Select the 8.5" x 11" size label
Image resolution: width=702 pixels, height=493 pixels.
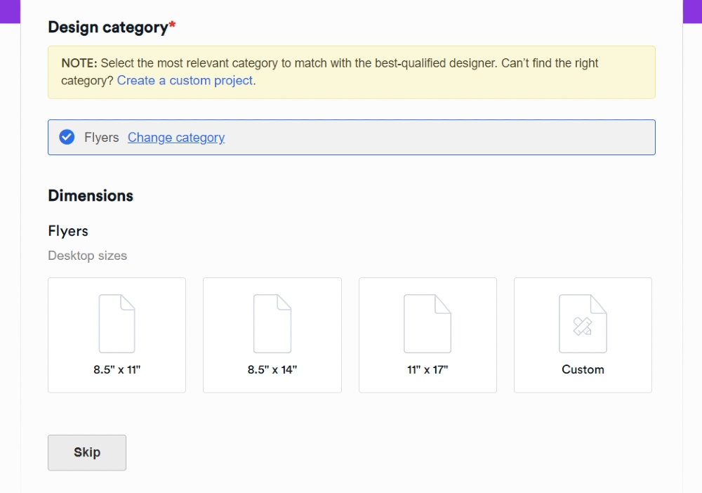[x=117, y=369]
